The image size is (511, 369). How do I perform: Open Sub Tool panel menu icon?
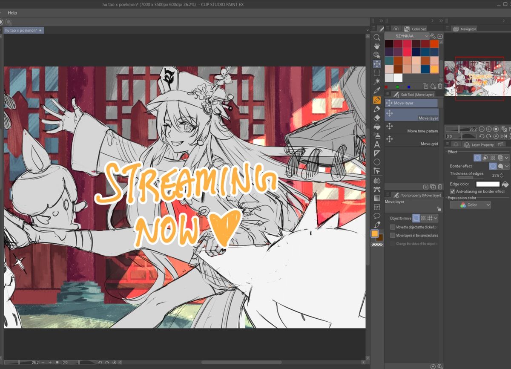388,94
